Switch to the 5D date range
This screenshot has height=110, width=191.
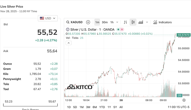point(75,107)
